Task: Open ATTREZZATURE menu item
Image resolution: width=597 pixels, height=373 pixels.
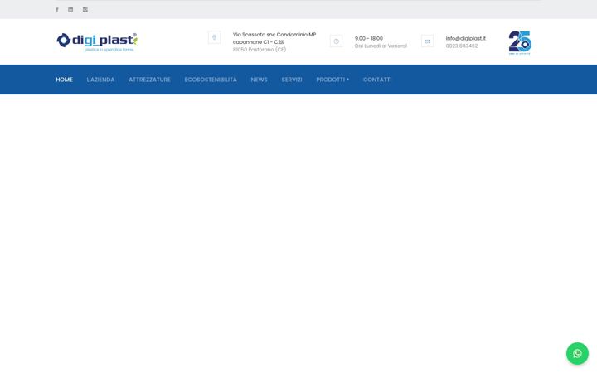Action: 149,80
